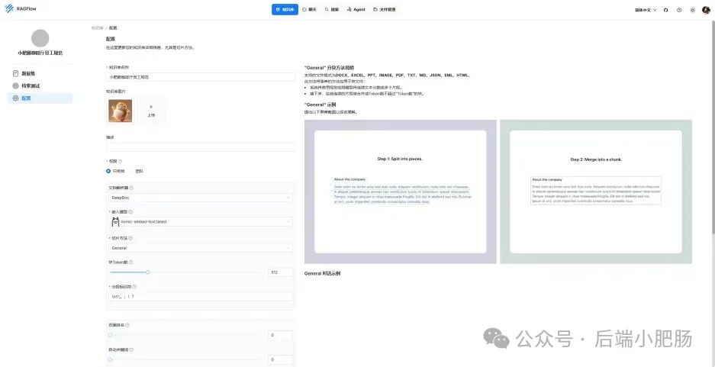
Task: Click the 块Token数 slider handle
Action: tap(148, 272)
